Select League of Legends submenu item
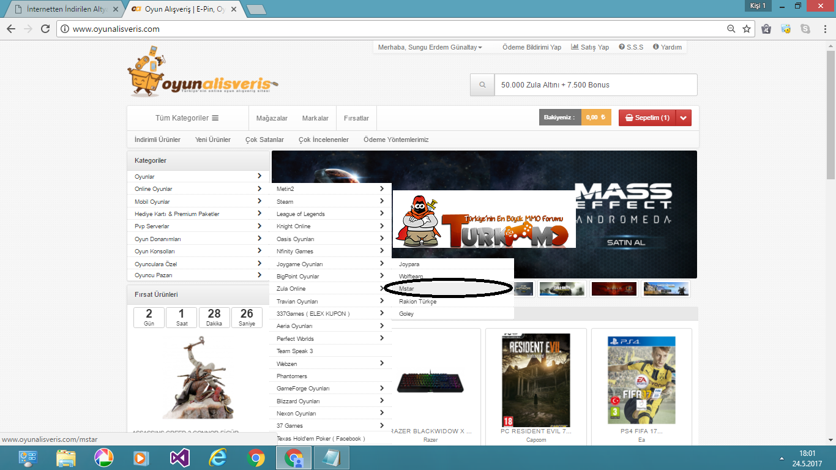836x470 pixels. tap(330, 214)
